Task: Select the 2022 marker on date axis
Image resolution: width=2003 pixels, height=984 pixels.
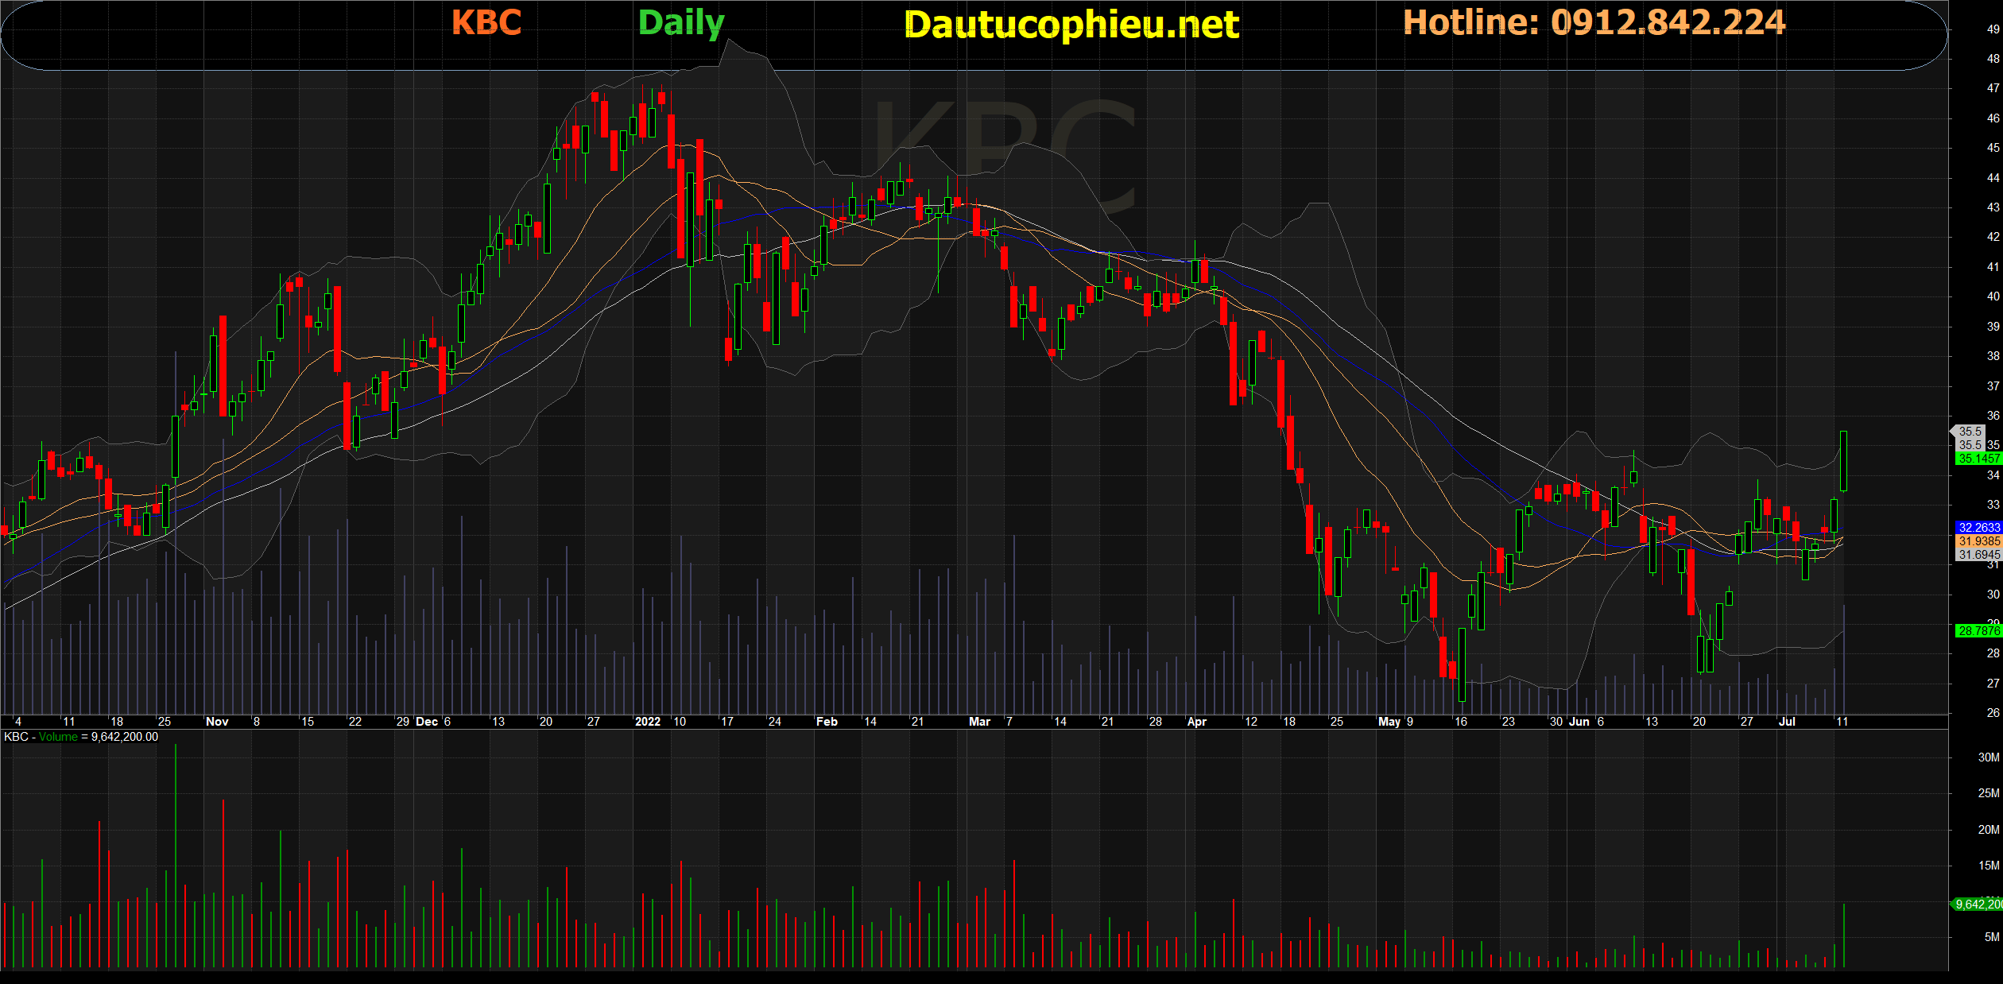Action: 647,722
